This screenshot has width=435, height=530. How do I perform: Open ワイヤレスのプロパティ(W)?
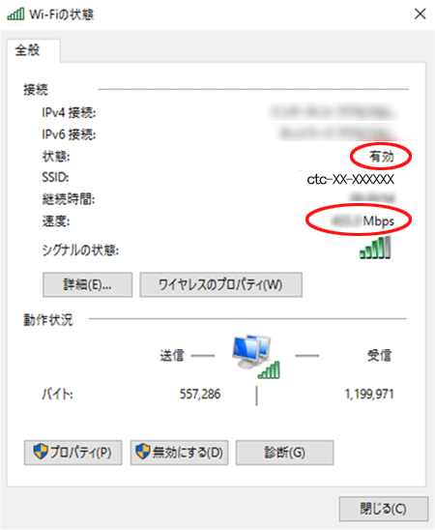click(x=220, y=285)
